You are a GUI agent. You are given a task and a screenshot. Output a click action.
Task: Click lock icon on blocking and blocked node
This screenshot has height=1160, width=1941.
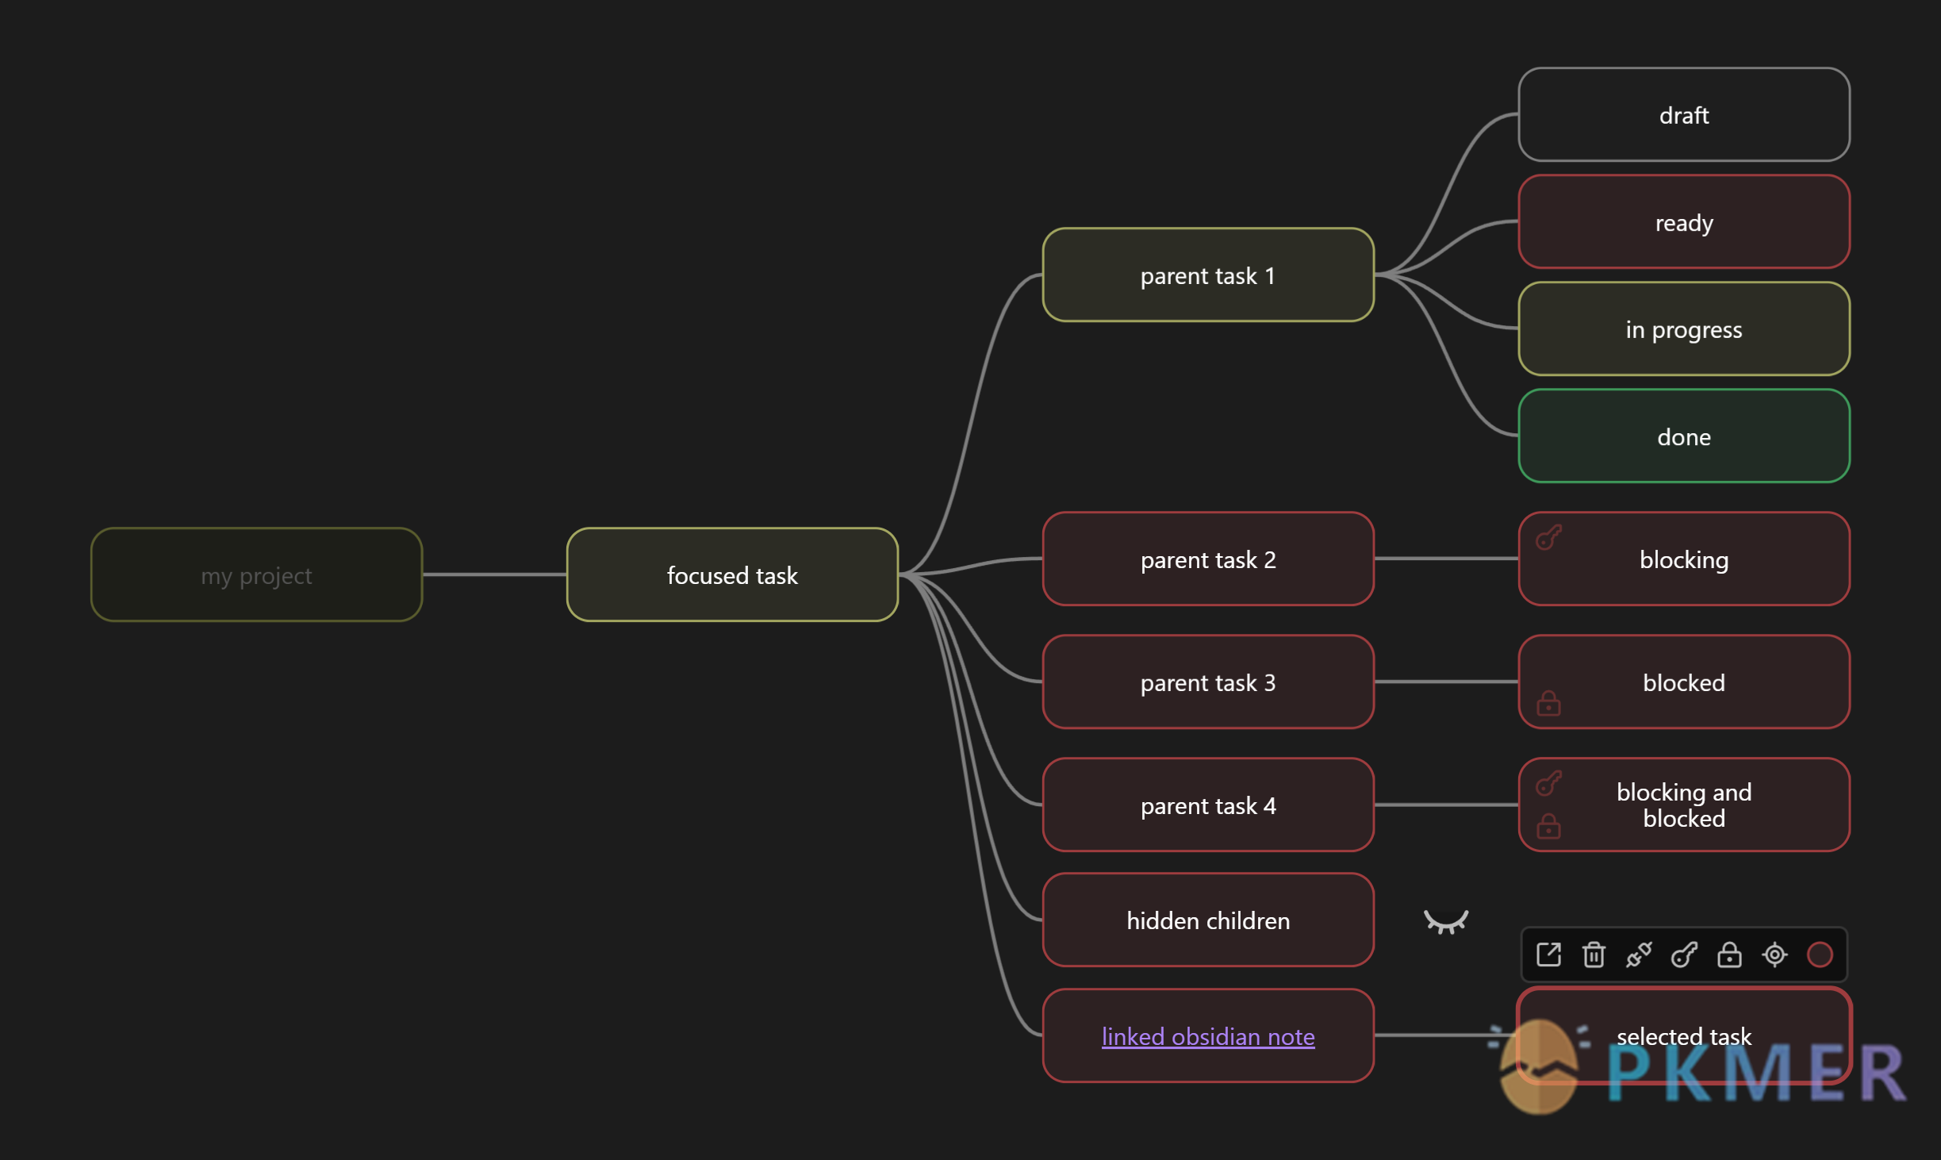click(1548, 826)
